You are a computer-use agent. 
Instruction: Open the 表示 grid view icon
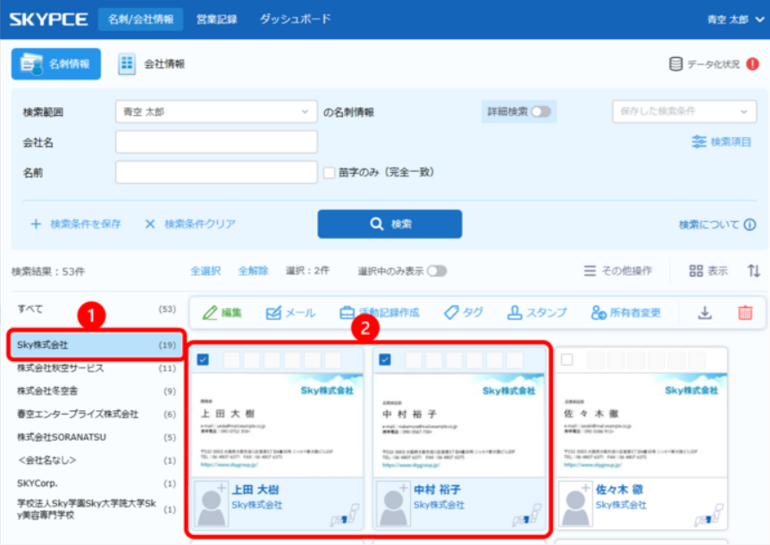pyautogui.click(x=697, y=270)
